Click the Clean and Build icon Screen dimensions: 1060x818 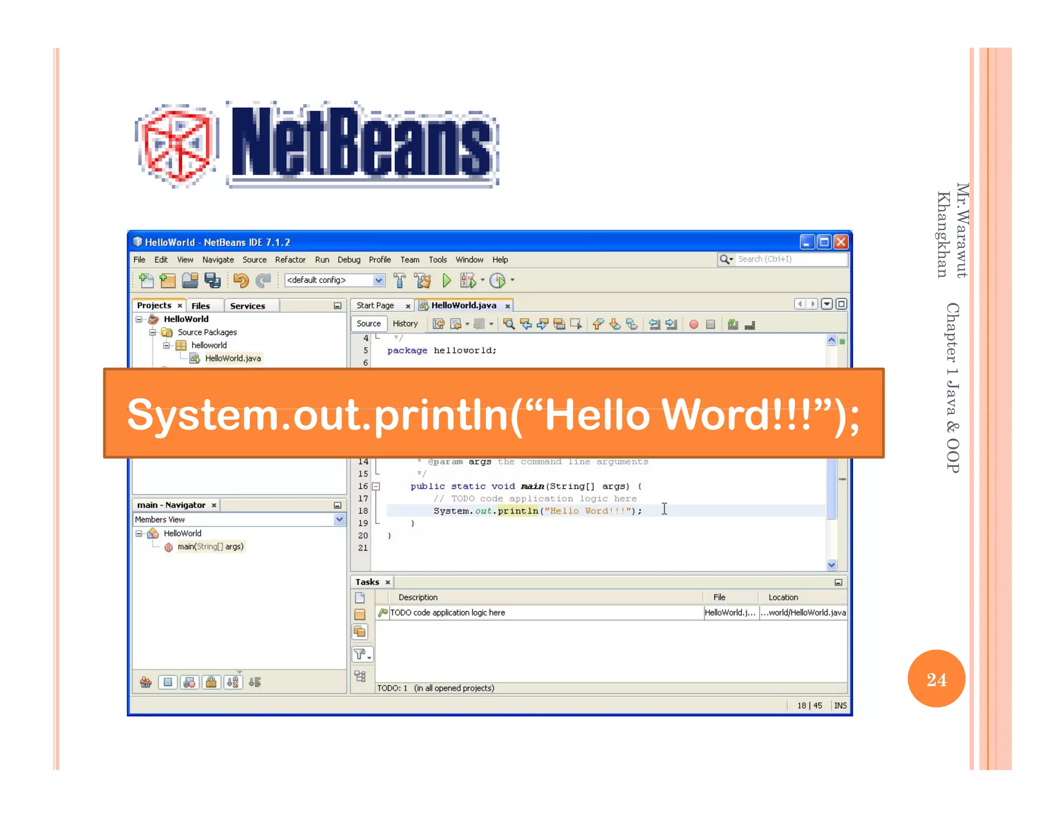(422, 280)
